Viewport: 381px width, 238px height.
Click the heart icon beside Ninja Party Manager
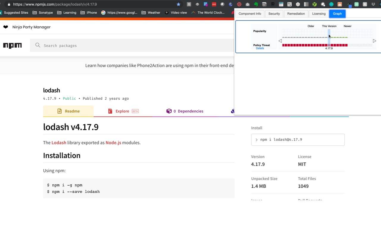[x=6, y=27]
